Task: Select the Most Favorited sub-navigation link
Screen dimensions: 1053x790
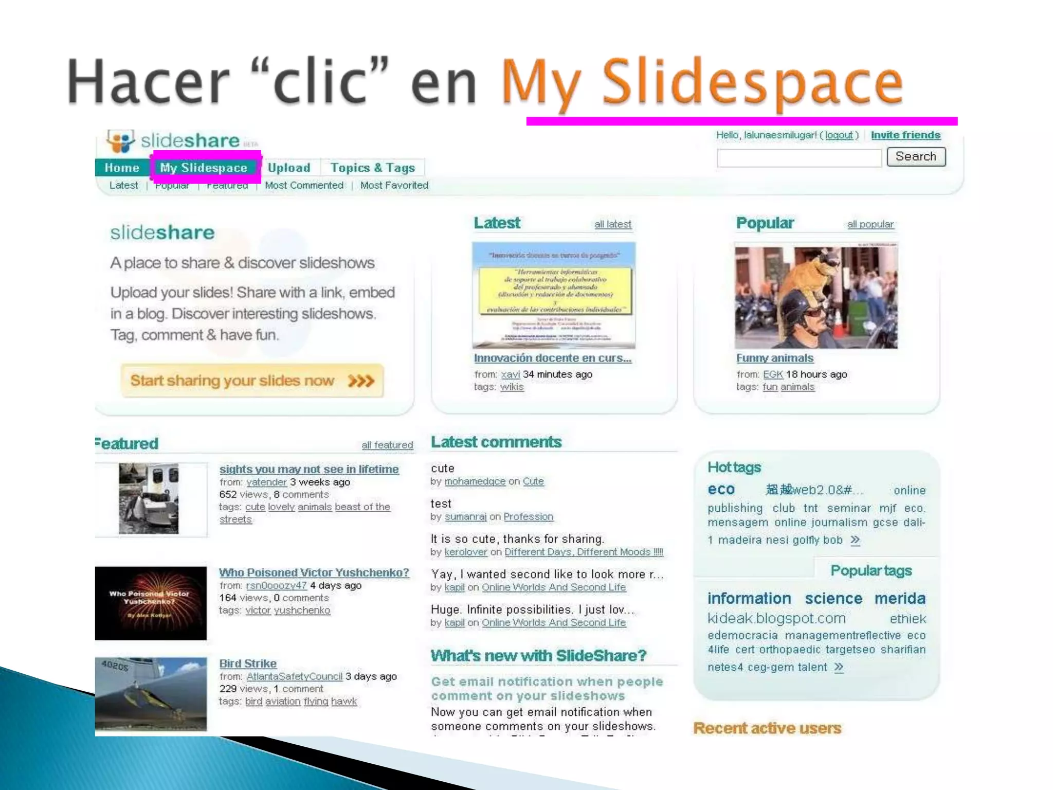Action: click(394, 185)
